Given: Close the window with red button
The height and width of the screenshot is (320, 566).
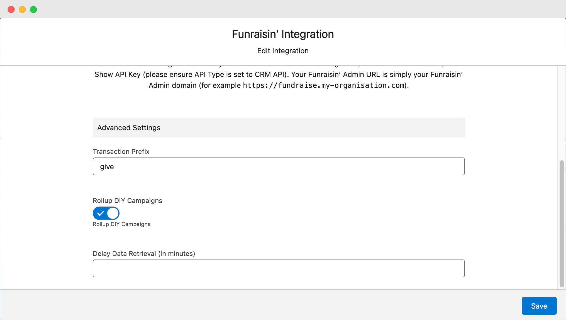Looking at the screenshot, I should [11, 9].
